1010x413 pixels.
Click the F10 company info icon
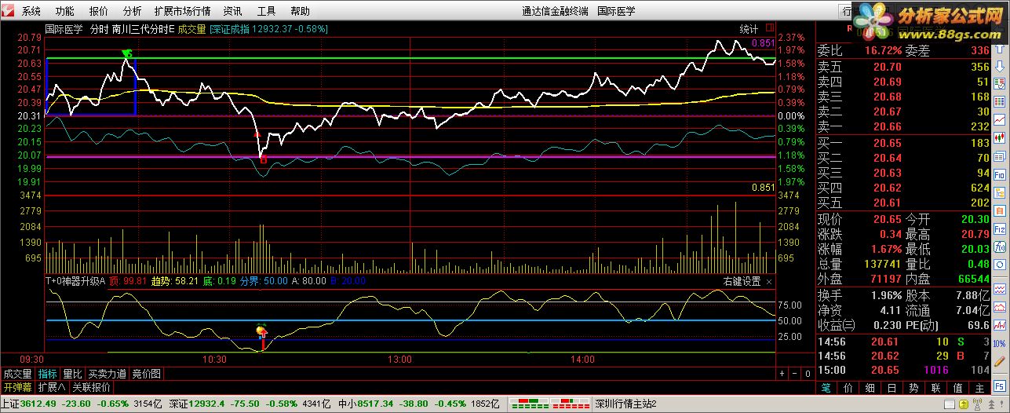click(x=999, y=175)
